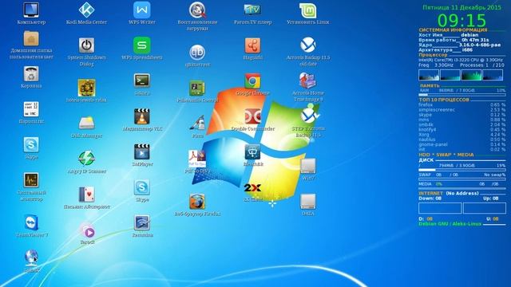The image size is (511, 287).
Task: Launch WPS Writer
Action: pyautogui.click(x=142, y=10)
